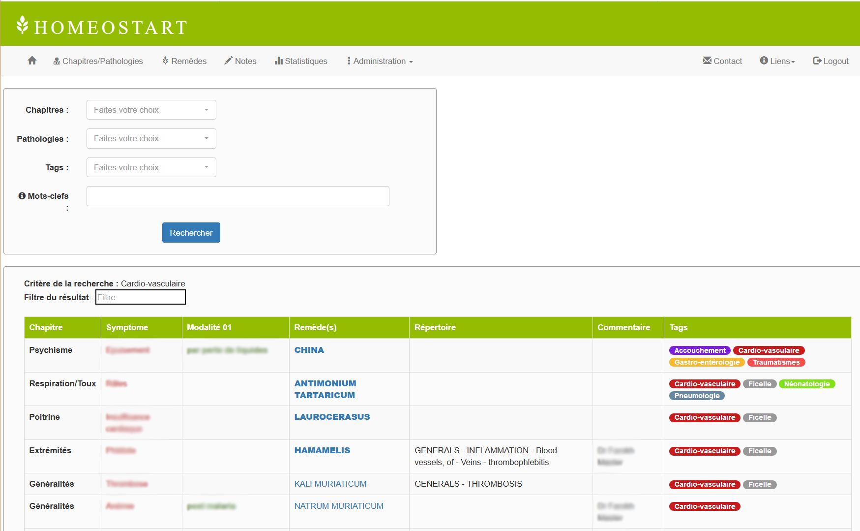Click the Mots-clefs info icon
Screen dimensions: 860x531
click(22, 196)
